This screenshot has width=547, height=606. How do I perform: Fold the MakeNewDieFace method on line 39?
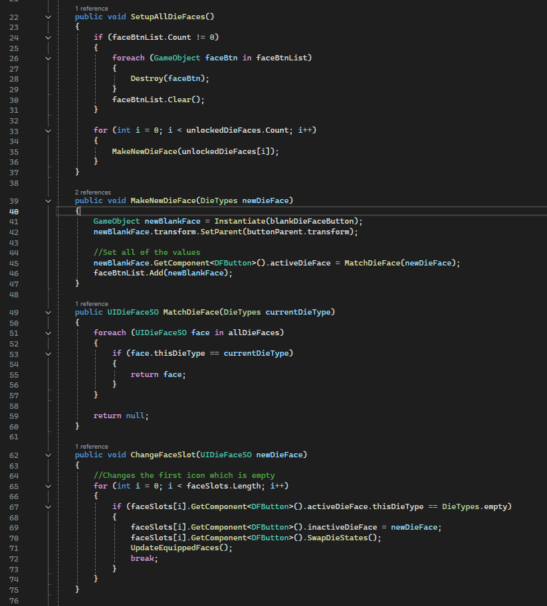pyautogui.click(x=48, y=200)
